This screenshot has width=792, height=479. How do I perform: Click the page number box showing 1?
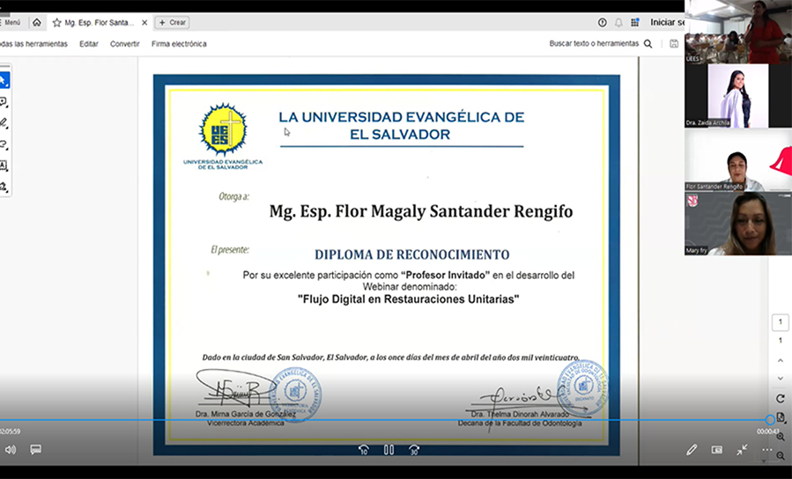point(780,322)
